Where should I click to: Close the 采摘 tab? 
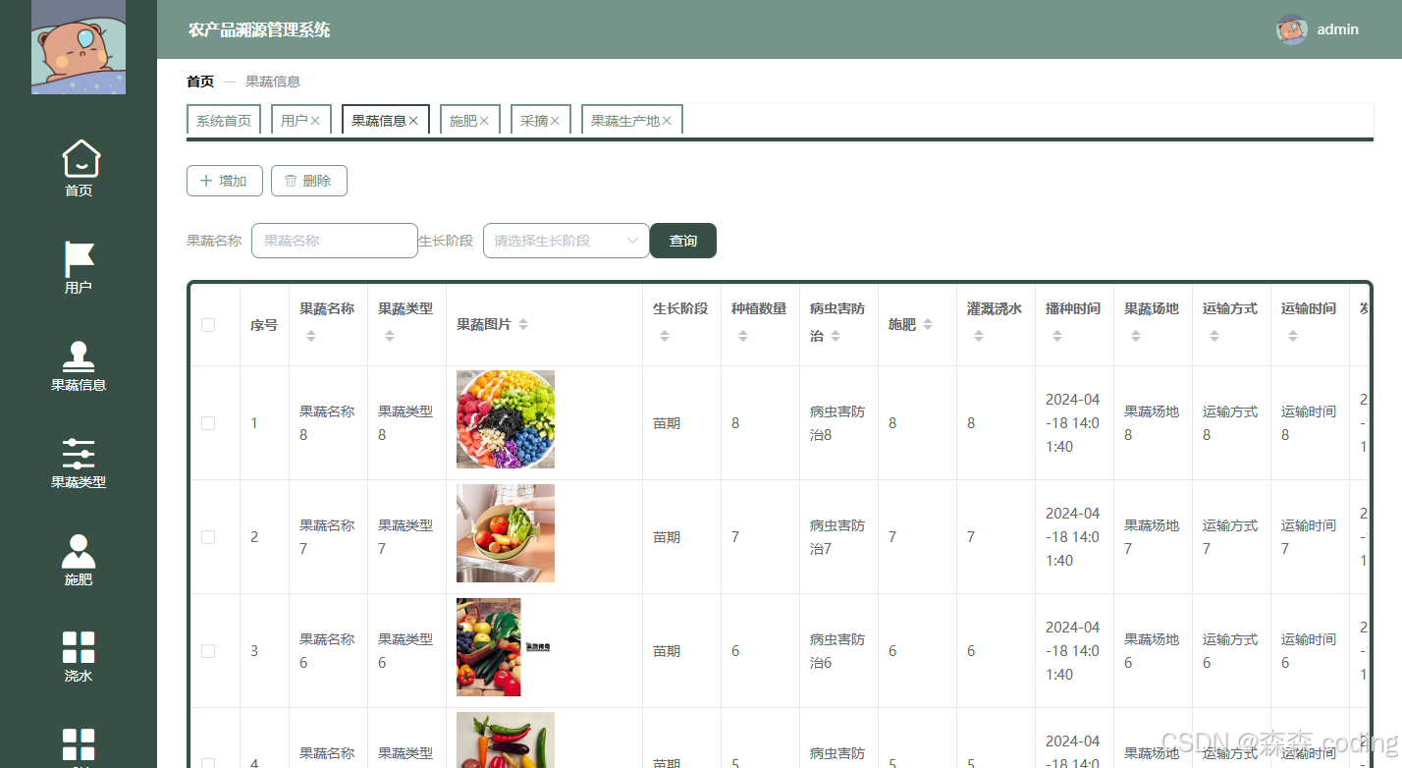[555, 121]
